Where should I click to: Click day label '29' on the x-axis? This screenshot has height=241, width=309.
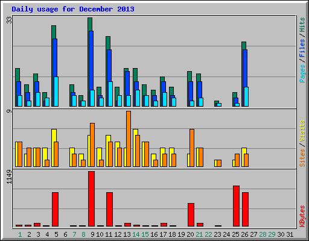[272, 234]
